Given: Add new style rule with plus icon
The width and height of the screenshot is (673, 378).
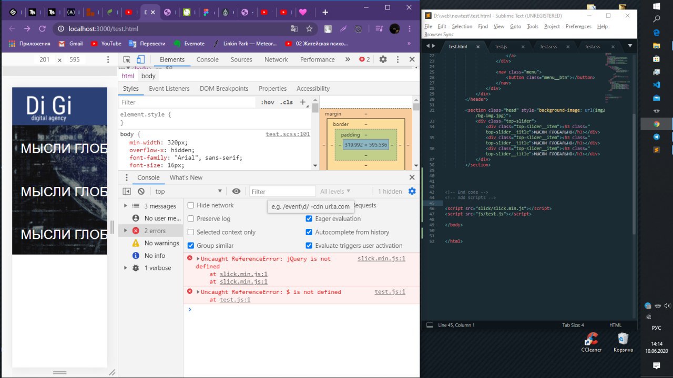Looking at the screenshot, I should coord(303,102).
